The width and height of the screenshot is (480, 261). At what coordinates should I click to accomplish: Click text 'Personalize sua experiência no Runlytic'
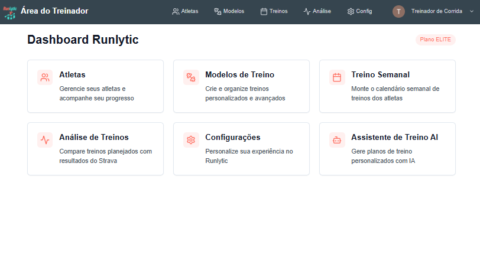249,156
